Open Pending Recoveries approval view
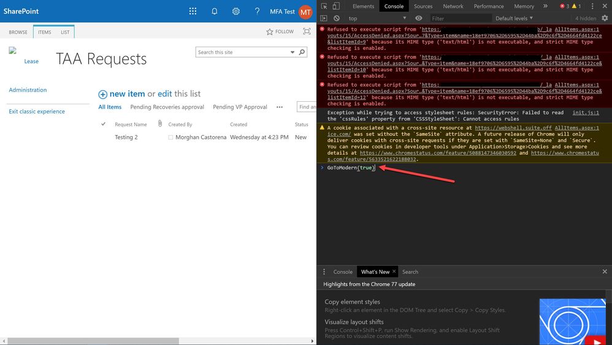The height and width of the screenshot is (345, 612). 167,107
